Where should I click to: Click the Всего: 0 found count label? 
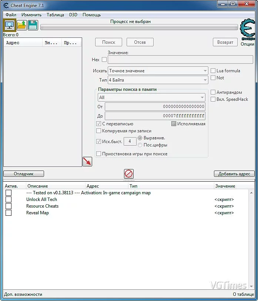[x=11, y=35]
